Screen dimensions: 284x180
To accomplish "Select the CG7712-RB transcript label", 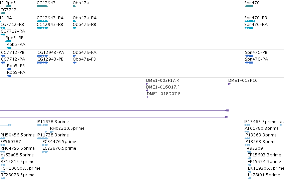I will click(12, 25).
